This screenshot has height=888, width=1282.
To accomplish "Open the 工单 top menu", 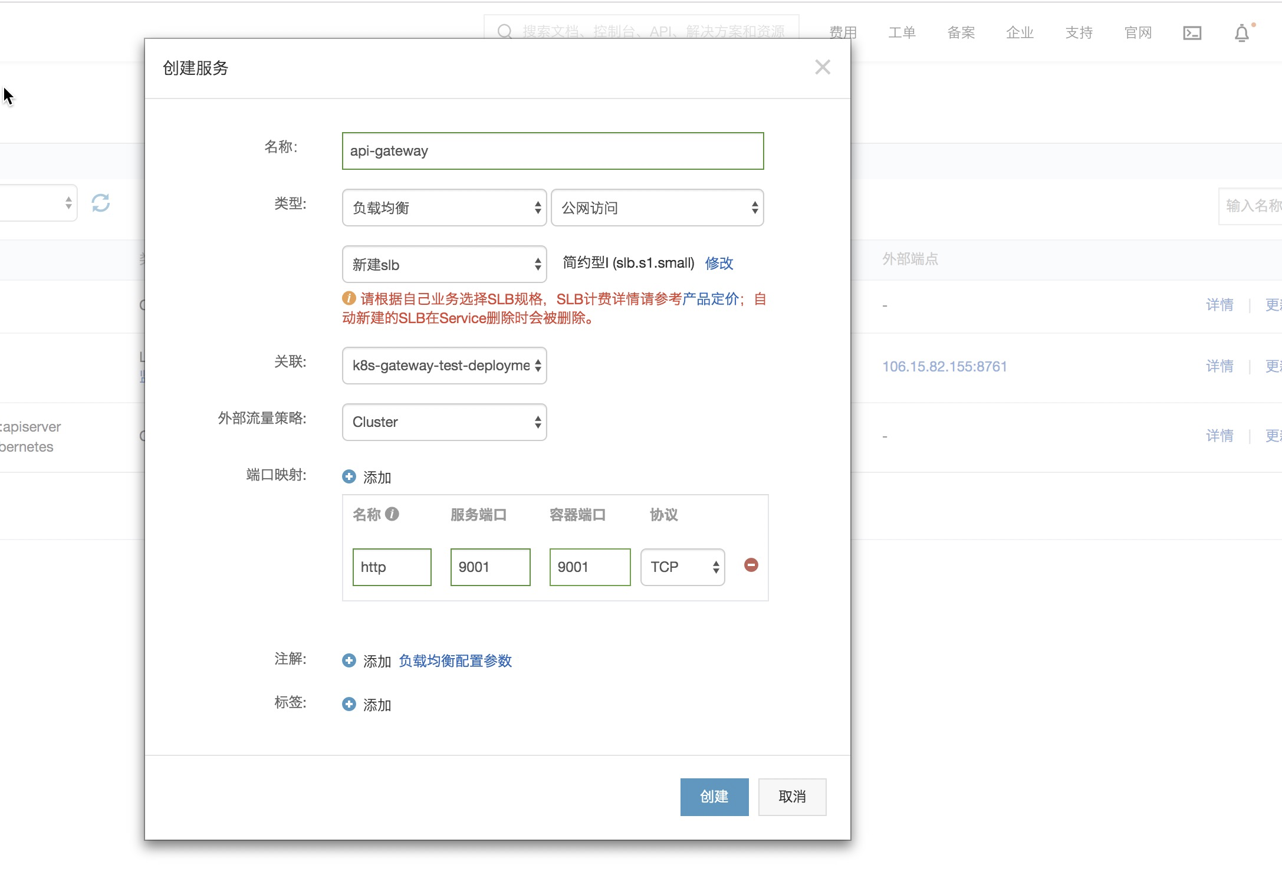I will pyautogui.click(x=902, y=32).
